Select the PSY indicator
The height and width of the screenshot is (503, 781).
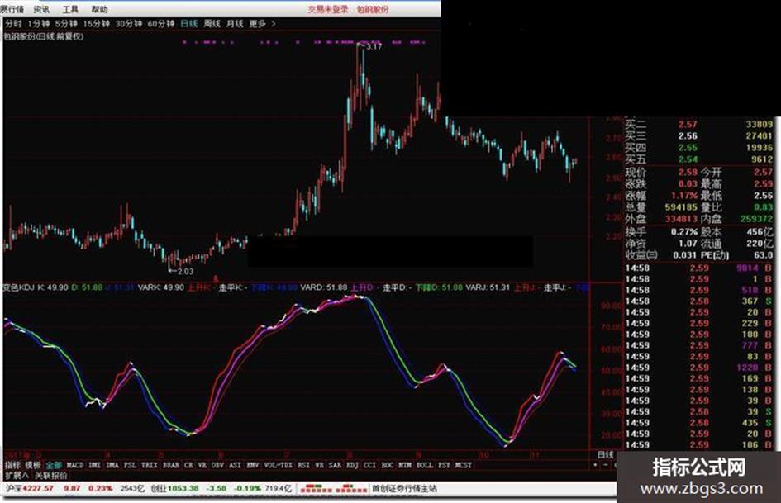[x=445, y=465]
